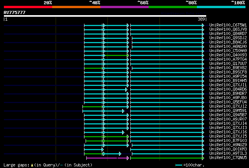Image resolution: width=249 pixels, height=168 pixels.
Task: Click the yellow in-Query gap marker in legend
Action: coord(32,165)
